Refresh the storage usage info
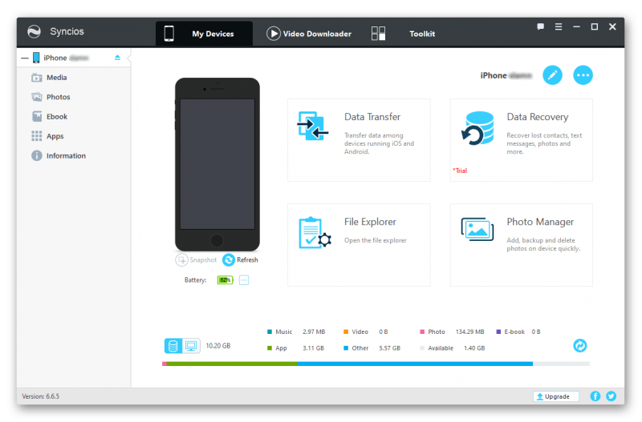Viewport: 642px width, 422px height. tap(579, 346)
